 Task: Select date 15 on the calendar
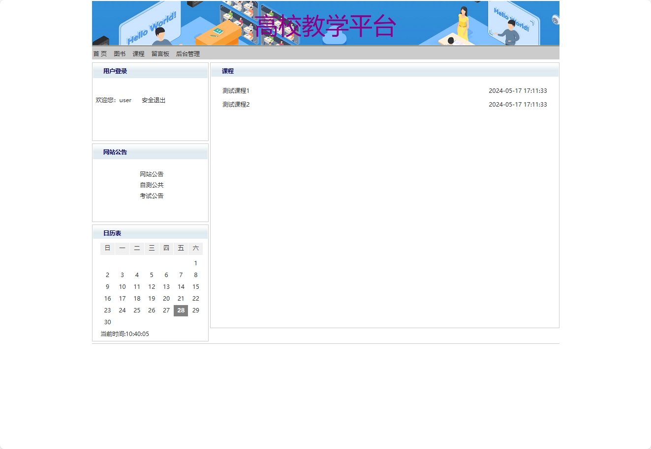coord(195,286)
